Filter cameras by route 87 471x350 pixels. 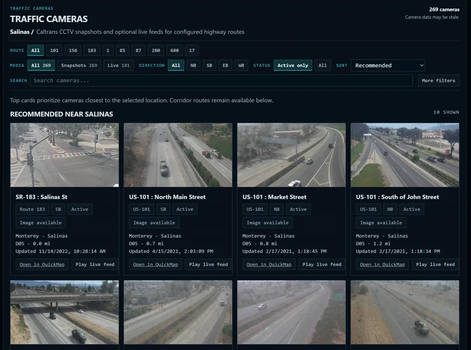click(x=139, y=50)
